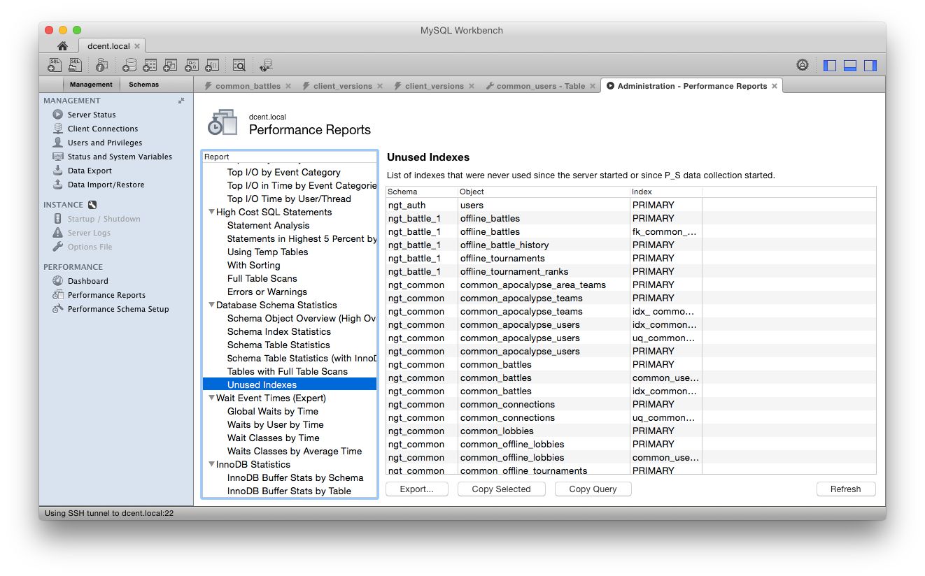Image resolution: width=925 pixels, height=576 pixels.
Task: Click the Copy Query button
Action: point(593,489)
